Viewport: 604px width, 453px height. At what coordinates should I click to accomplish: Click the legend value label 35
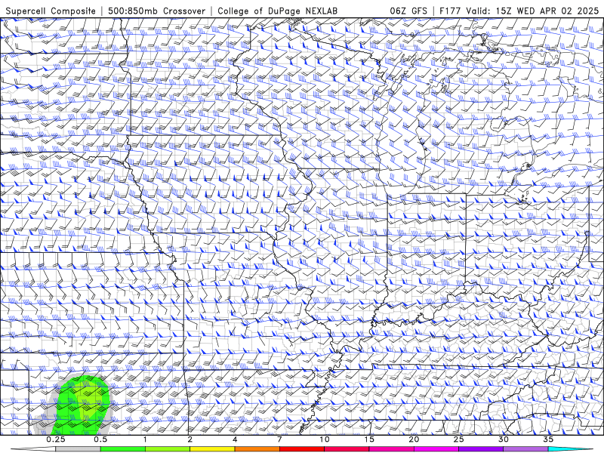pyautogui.click(x=548, y=439)
